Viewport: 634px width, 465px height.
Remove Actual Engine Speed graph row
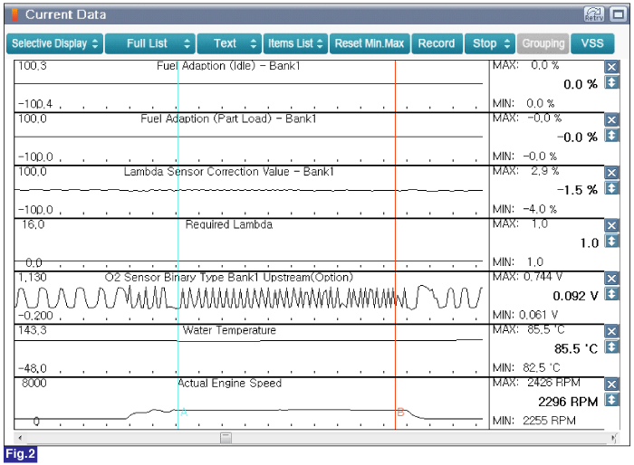tap(611, 384)
